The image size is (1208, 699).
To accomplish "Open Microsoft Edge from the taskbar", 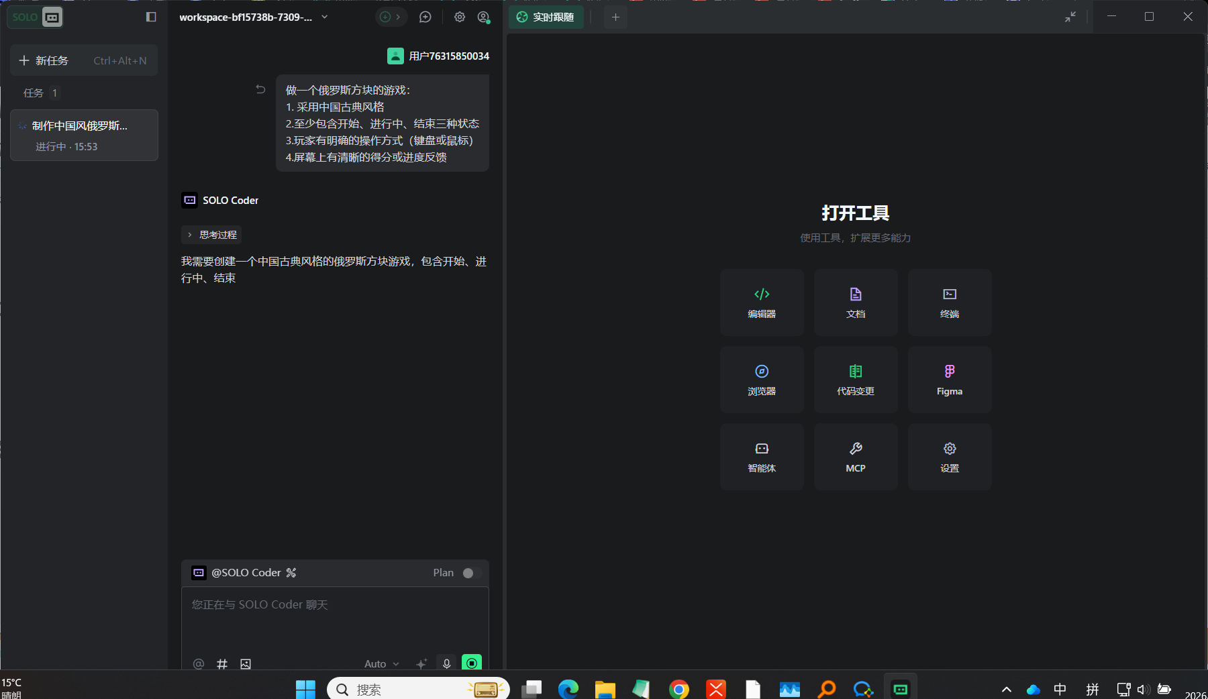I will click(x=568, y=689).
